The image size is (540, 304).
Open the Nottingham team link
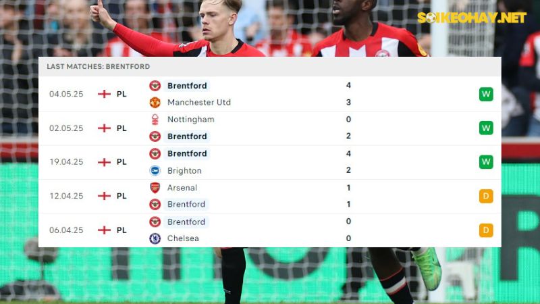click(191, 120)
